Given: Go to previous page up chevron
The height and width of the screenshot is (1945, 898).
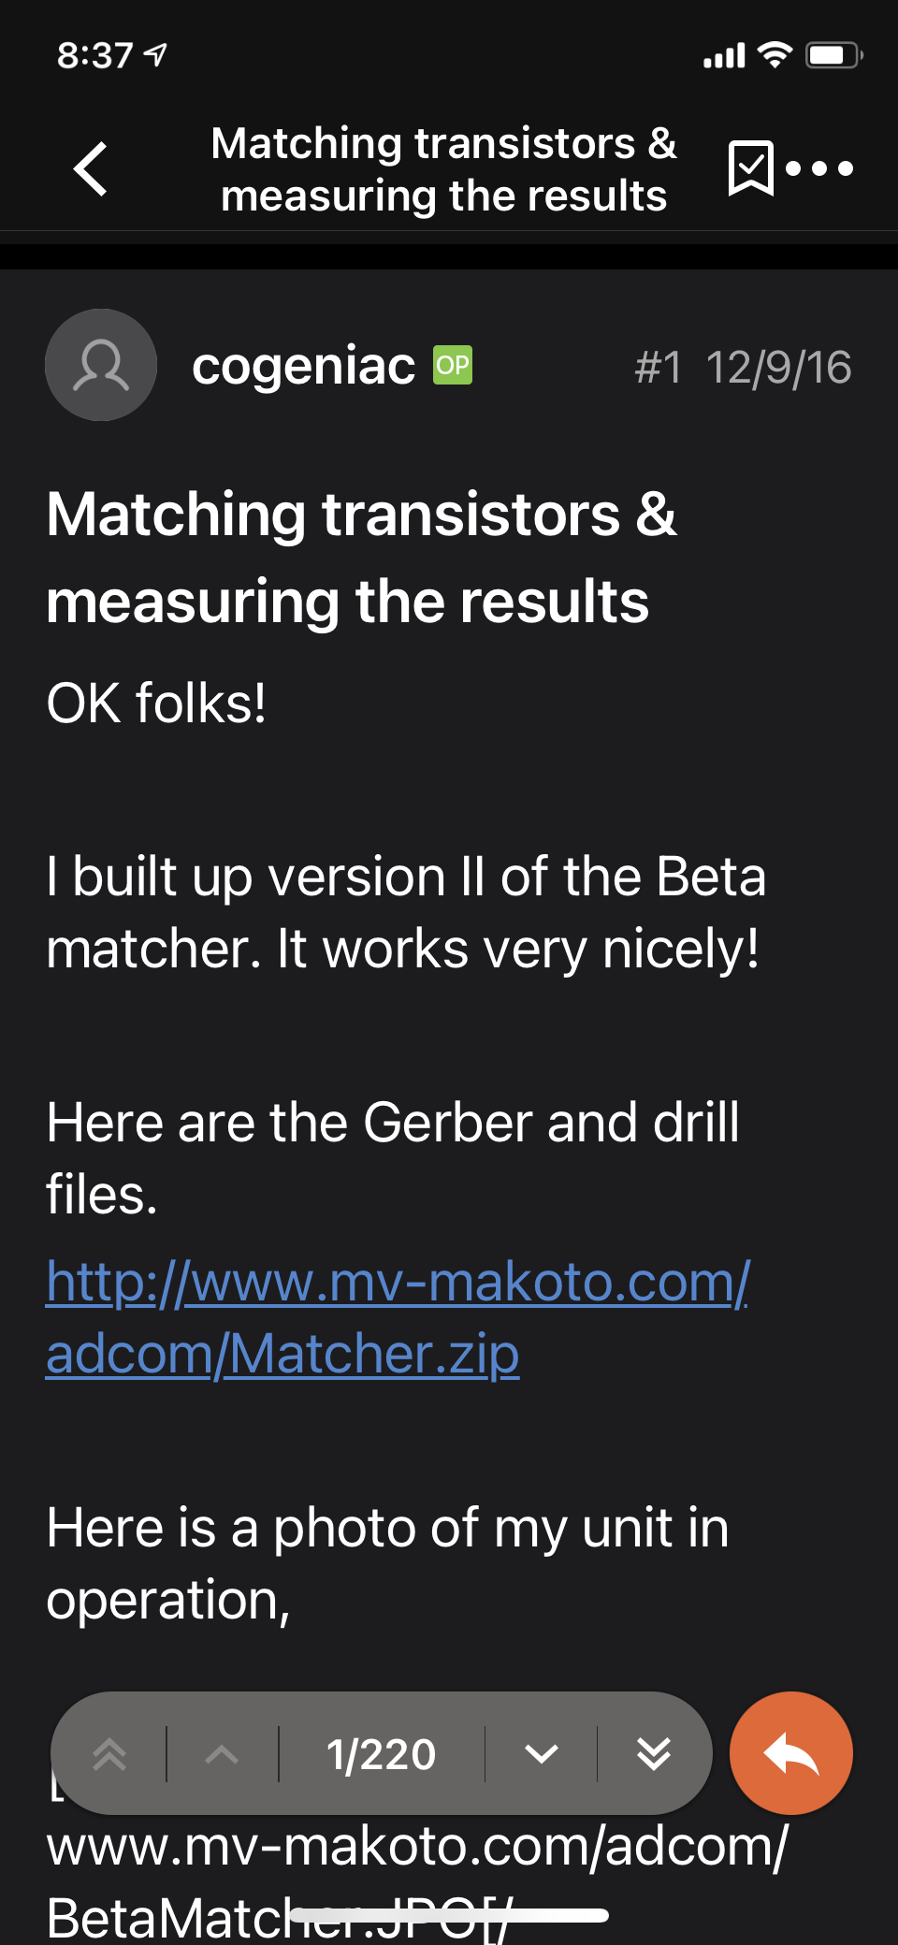Looking at the screenshot, I should coord(222,1754).
